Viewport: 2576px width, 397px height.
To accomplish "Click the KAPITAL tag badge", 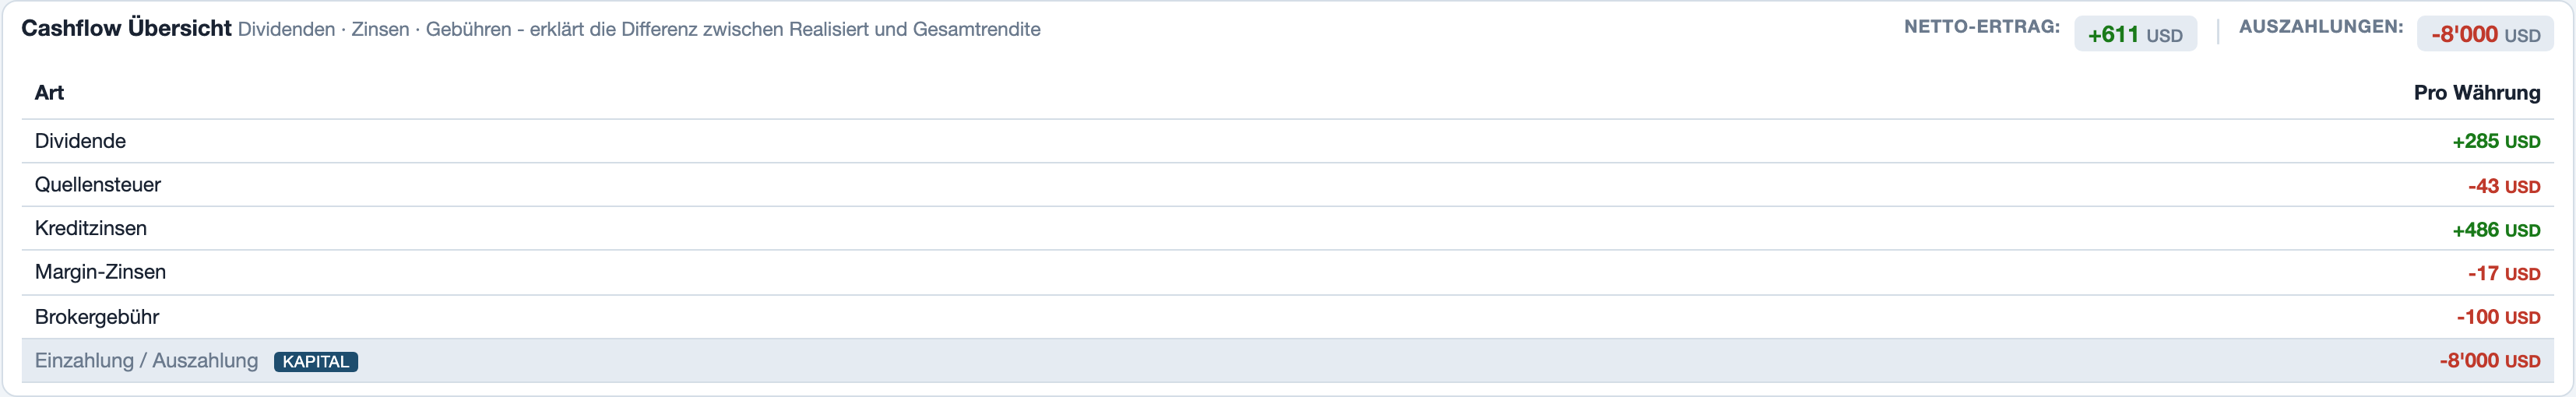I will tap(316, 362).
